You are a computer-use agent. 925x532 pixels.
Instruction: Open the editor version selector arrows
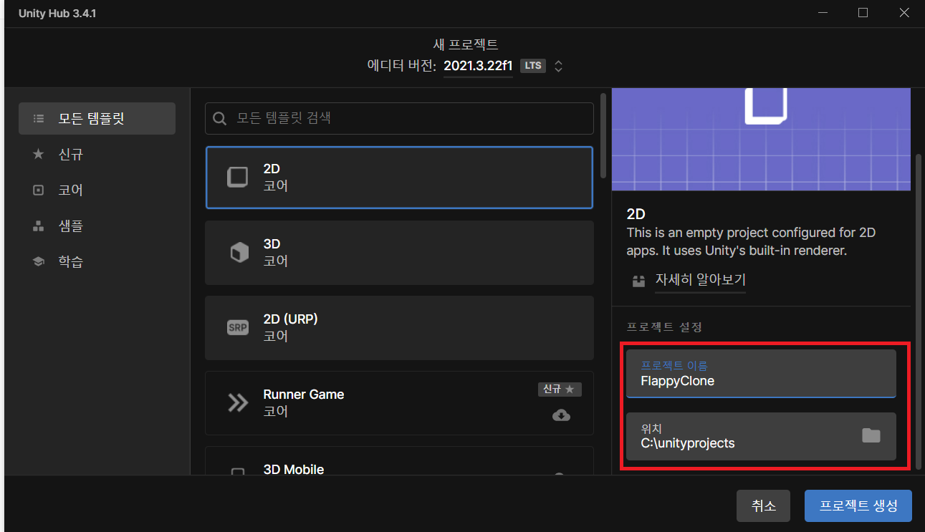(559, 66)
